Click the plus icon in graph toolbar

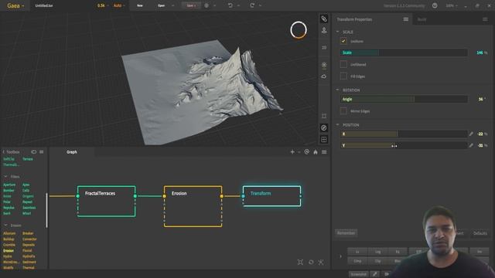[292, 152]
